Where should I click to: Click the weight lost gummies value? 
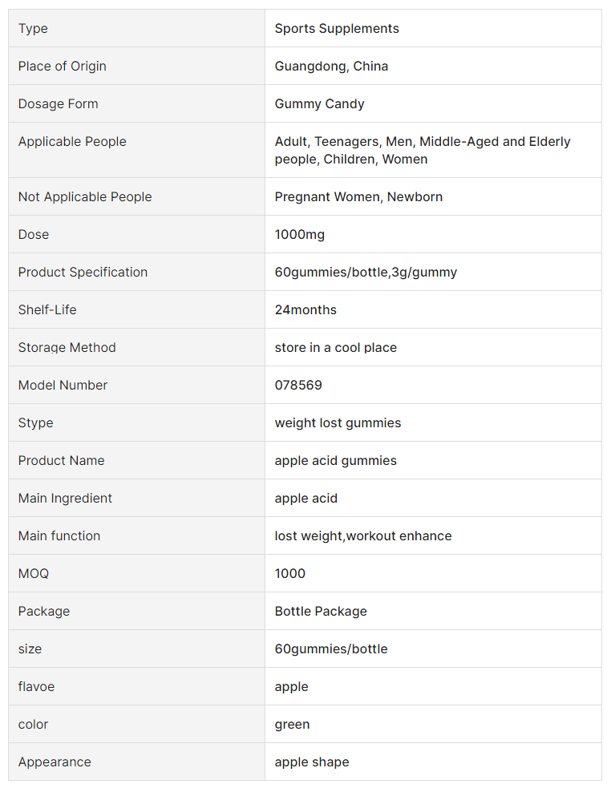click(338, 423)
